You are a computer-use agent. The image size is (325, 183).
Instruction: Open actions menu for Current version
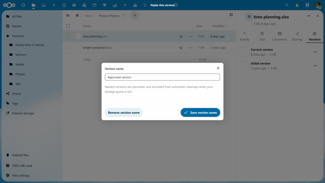click(x=315, y=52)
